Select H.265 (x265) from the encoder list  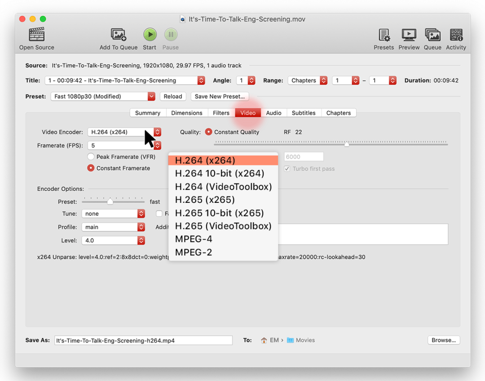[205, 199]
